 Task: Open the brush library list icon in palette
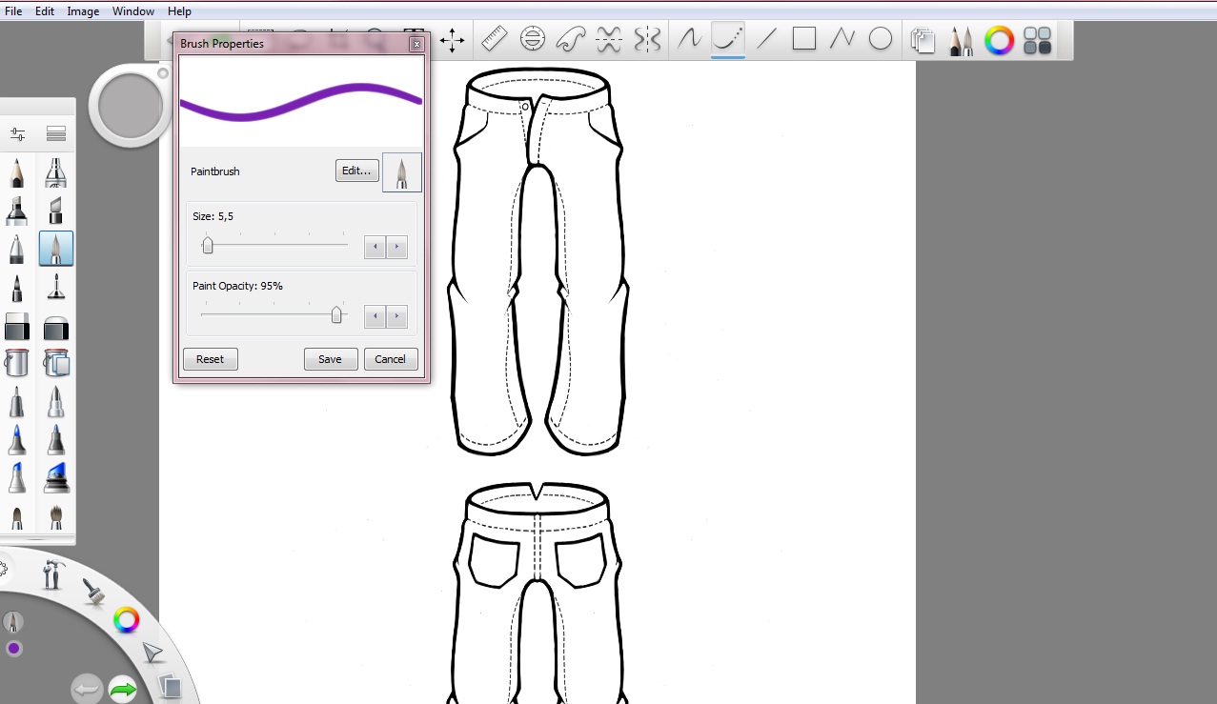click(x=56, y=133)
